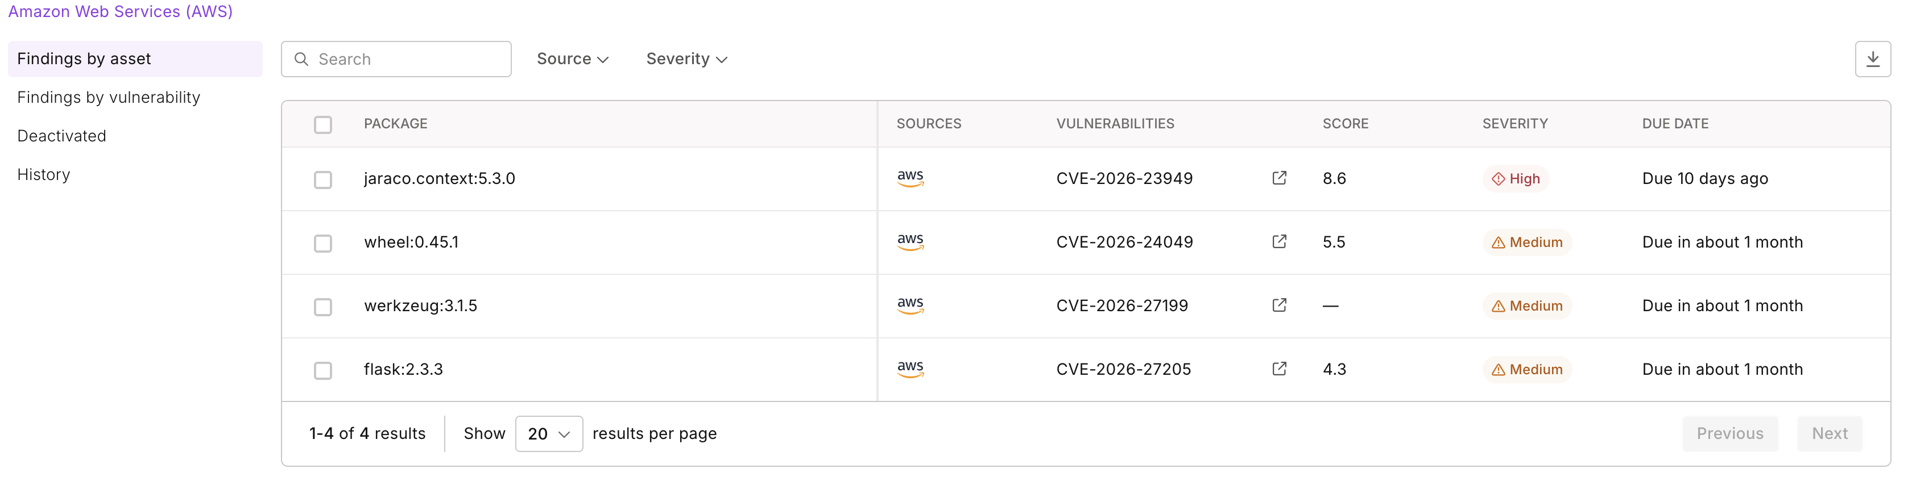Check the jaraco.context:5.3.0 row checkbox
The height and width of the screenshot is (477, 1912).
(323, 180)
